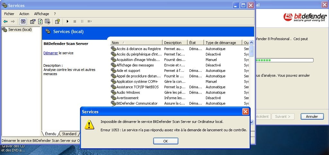This screenshot has height=155, width=329.
Task: Toggle the console tree show/hide toolbar icon
Action: (x=23, y=22)
